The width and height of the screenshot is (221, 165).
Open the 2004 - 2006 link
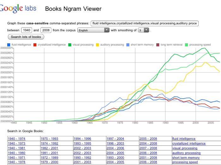pos(115,148)
